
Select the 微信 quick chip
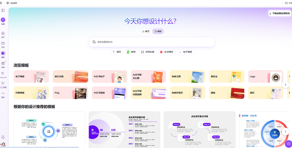[x=131, y=52]
